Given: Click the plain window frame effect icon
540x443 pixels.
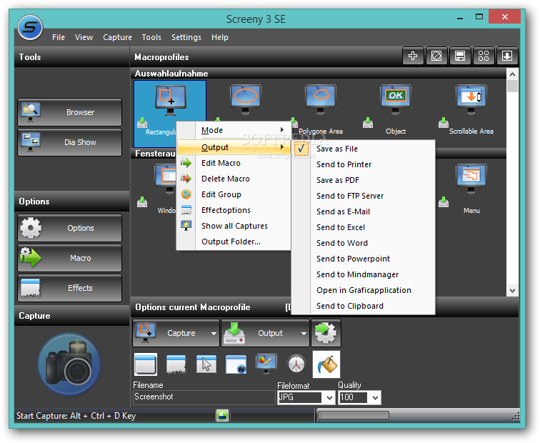Looking at the screenshot, I should coord(146,364).
